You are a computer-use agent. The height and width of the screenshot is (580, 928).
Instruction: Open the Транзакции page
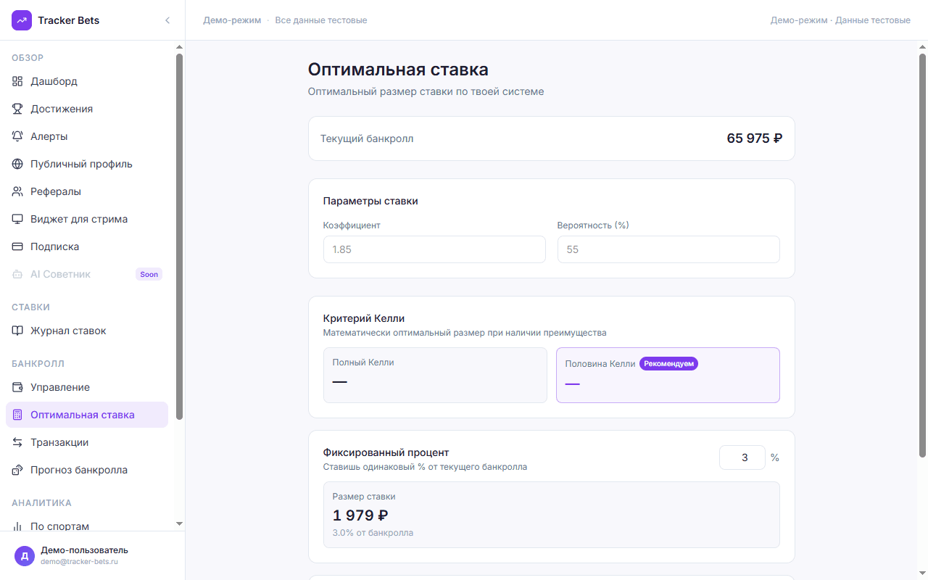pyautogui.click(x=87, y=442)
